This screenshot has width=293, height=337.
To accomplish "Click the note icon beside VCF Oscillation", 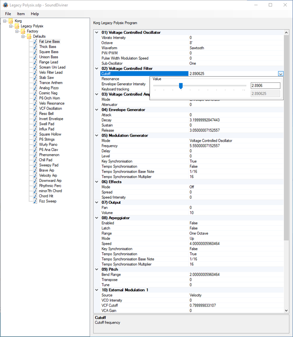I will click(35, 108).
